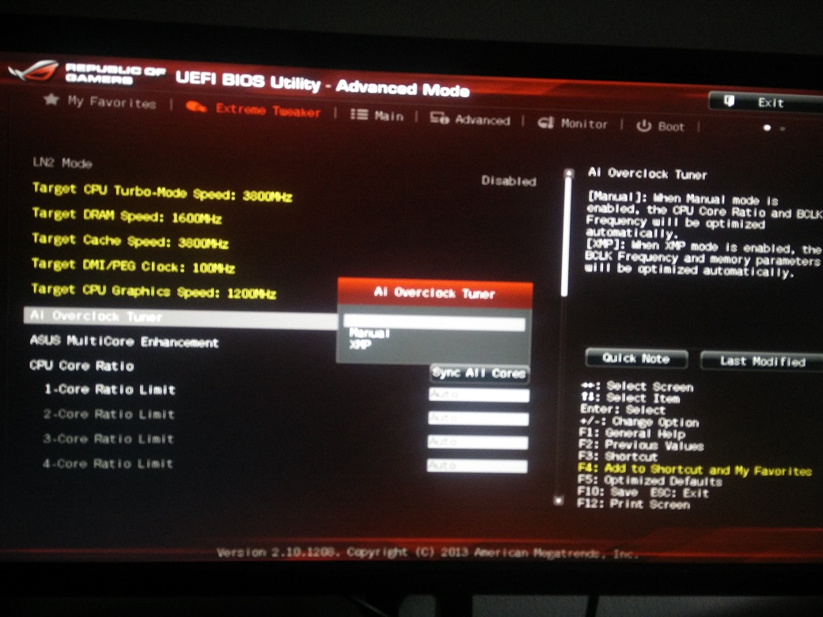This screenshot has height=617, width=823.
Task: Click Target Cache Speed: 3800MHz
Action: [x=130, y=240]
